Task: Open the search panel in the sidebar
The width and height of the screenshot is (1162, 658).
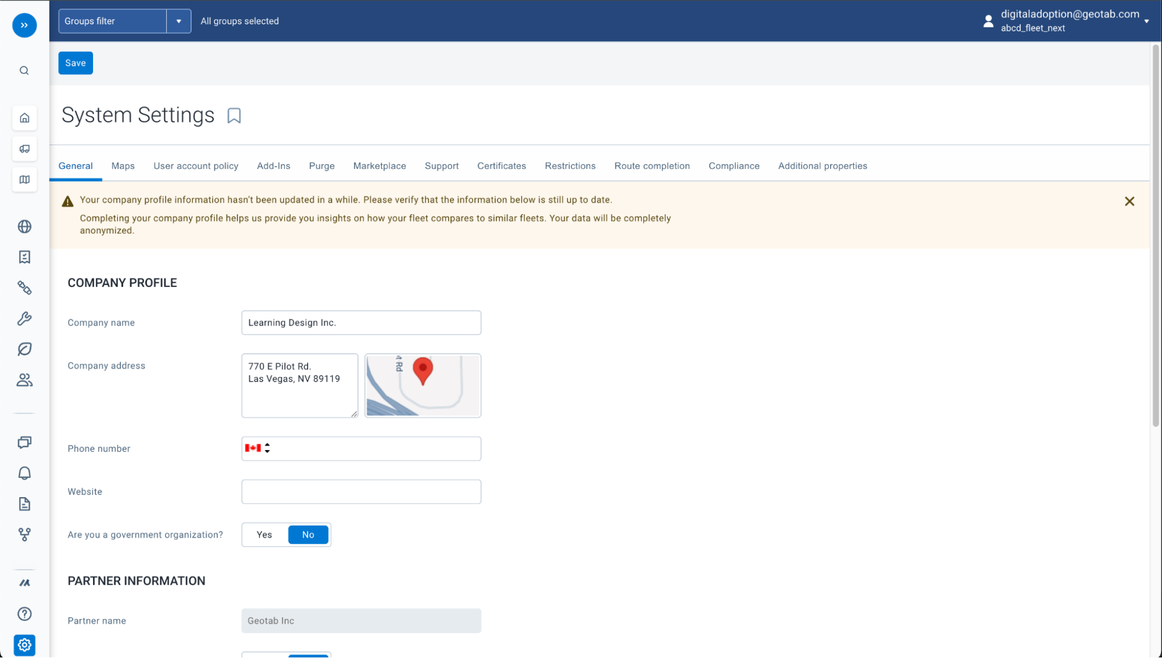Action: click(x=24, y=70)
